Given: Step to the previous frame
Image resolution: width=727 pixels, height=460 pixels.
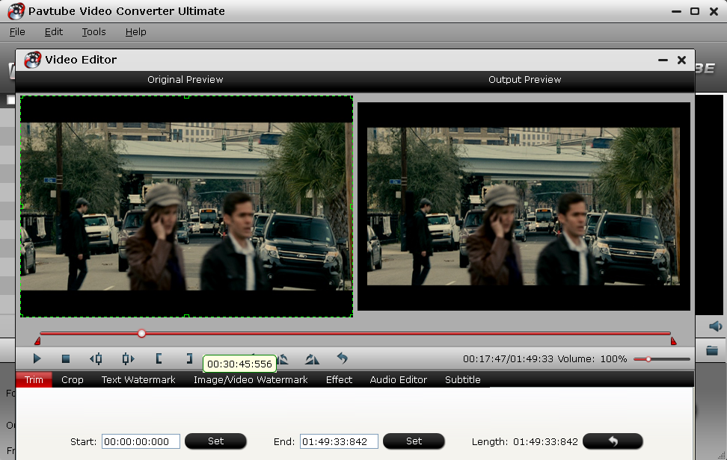Looking at the screenshot, I should pyautogui.click(x=96, y=358).
